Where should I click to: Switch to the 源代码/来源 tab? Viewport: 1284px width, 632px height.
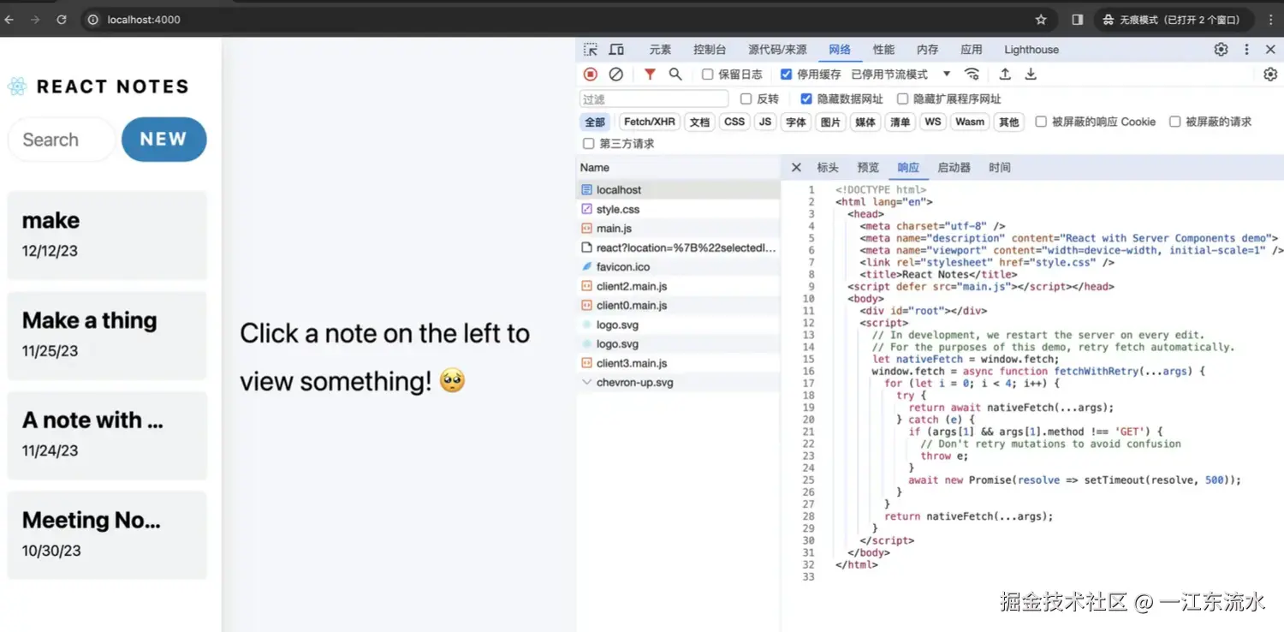coord(777,50)
